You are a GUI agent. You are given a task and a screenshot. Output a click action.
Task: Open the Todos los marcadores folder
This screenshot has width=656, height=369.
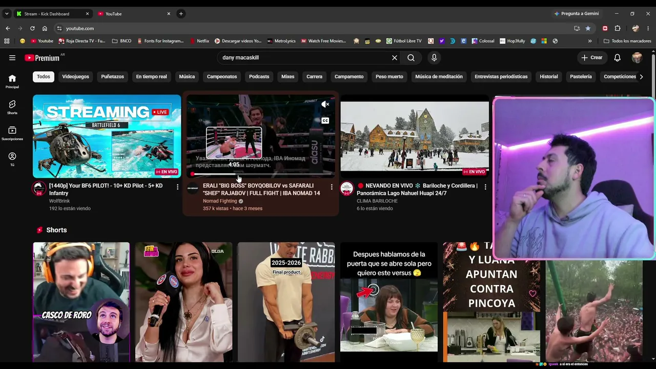point(627,41)
